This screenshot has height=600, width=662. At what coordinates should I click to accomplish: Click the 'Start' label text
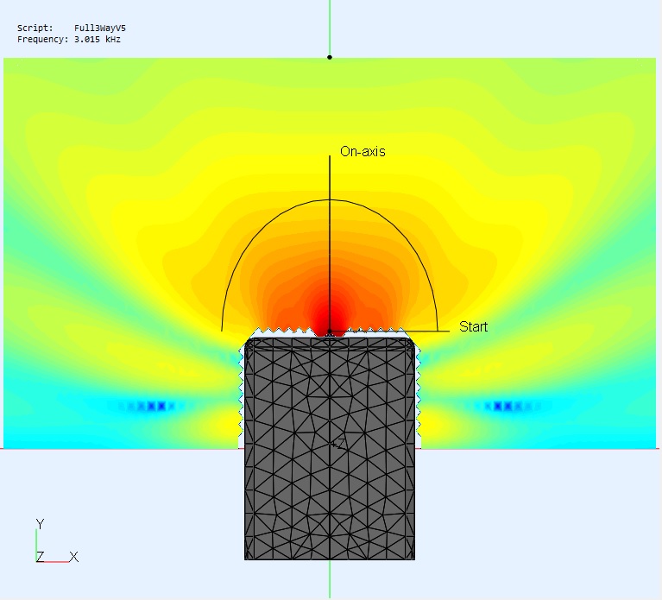pyautogui.click(x=473, y=326)
